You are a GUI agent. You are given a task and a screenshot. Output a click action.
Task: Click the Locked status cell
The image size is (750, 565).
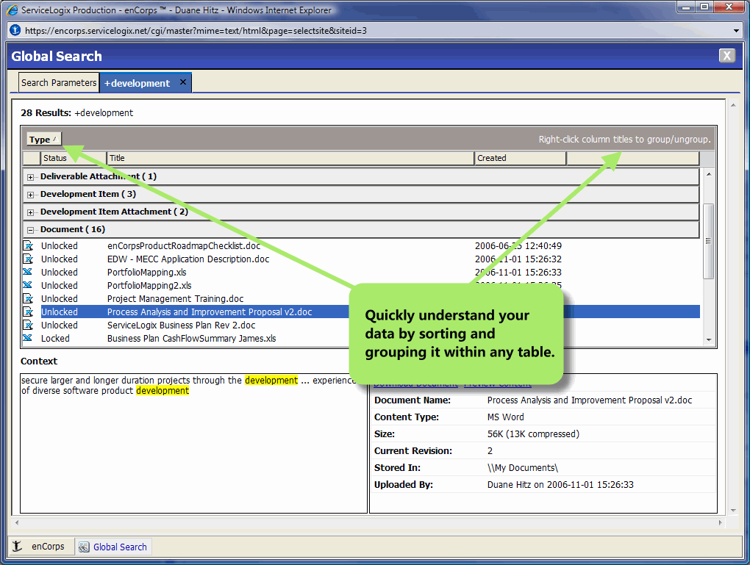(55, 339)
